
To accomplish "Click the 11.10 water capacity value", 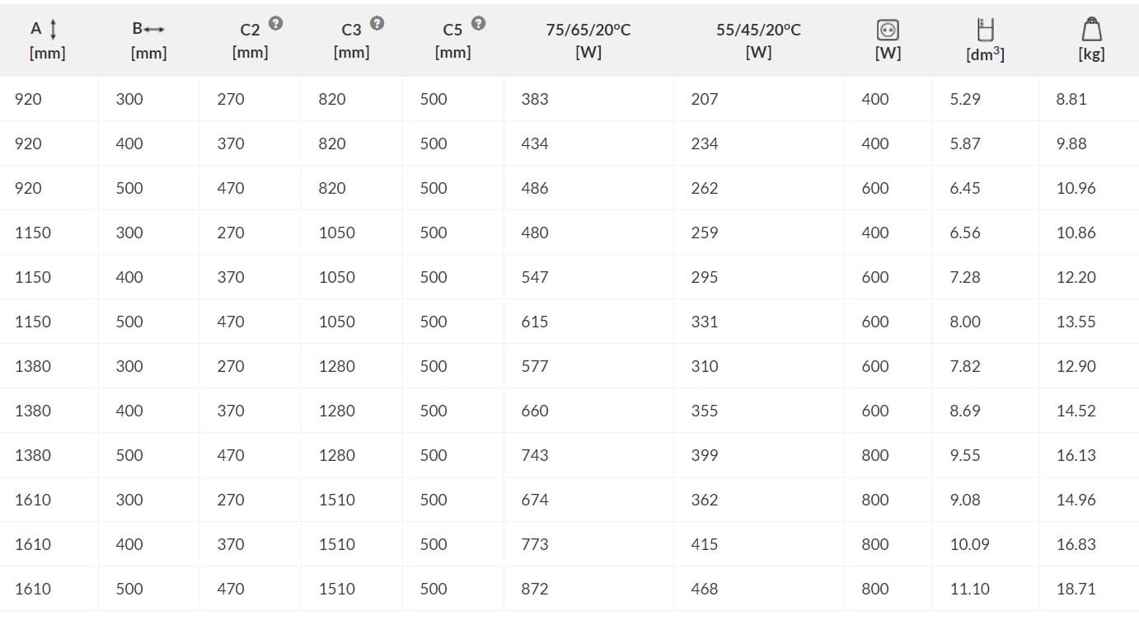I will pyautogui.click(x=969, y=589).
